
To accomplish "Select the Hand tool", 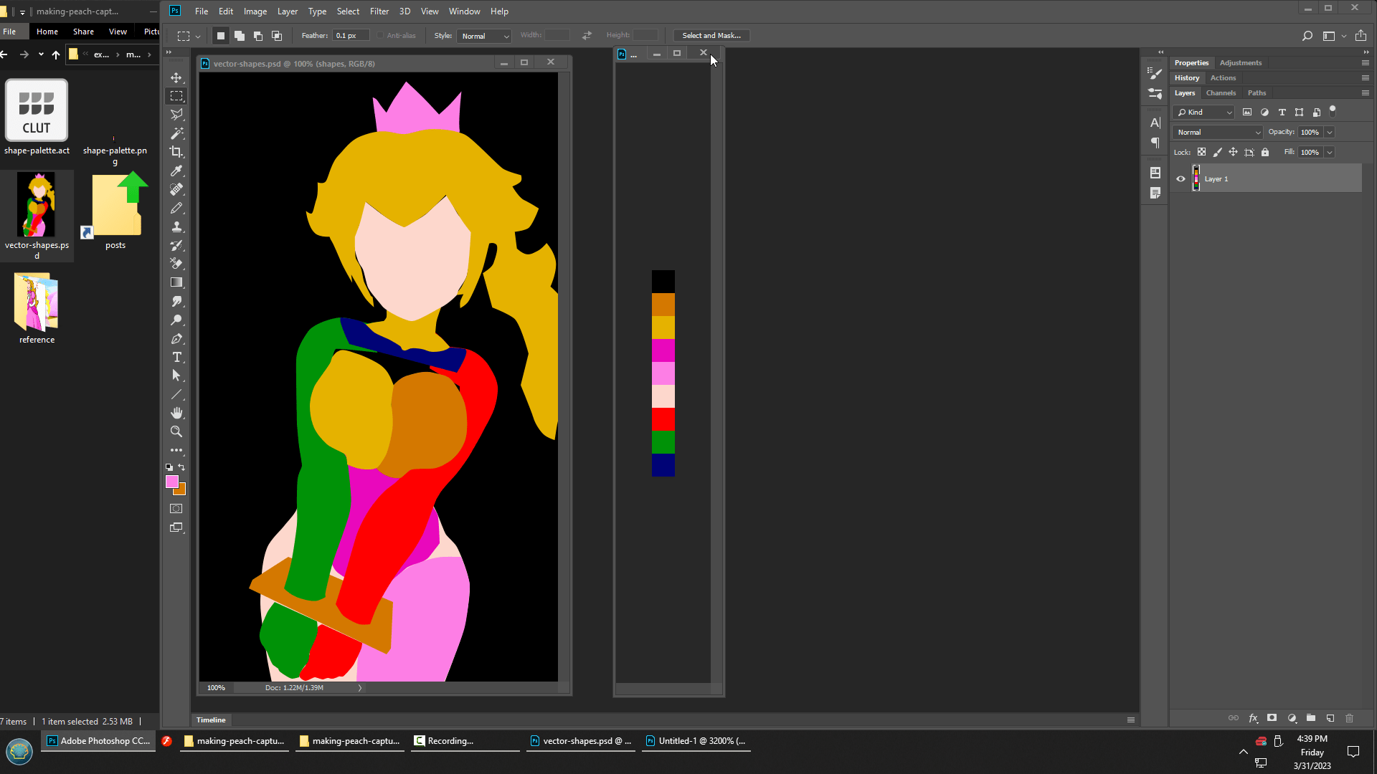I will pyautogui.click(x=176, y=413).
